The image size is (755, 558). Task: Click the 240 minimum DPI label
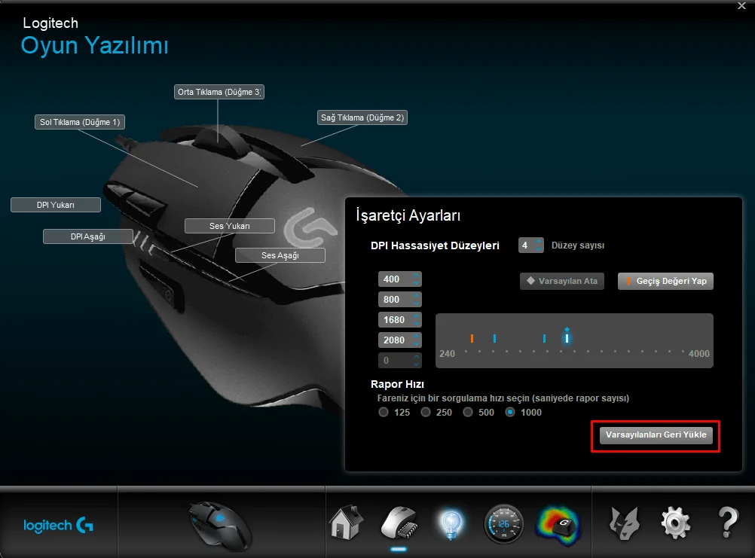tap(447, 354)
